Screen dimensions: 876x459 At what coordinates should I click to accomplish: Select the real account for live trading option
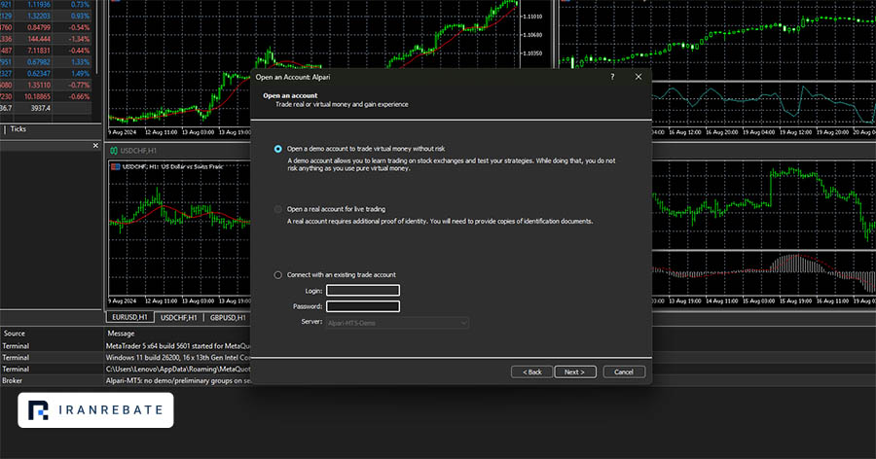pyautogui.click(x=277, y=209)
